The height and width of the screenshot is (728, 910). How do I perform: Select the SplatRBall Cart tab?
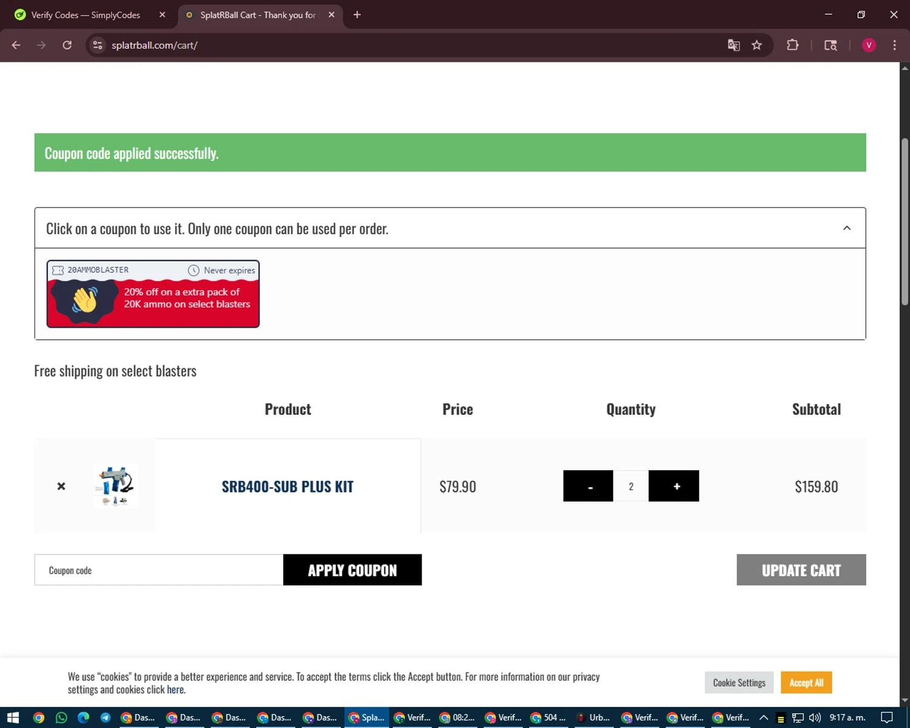258,15
